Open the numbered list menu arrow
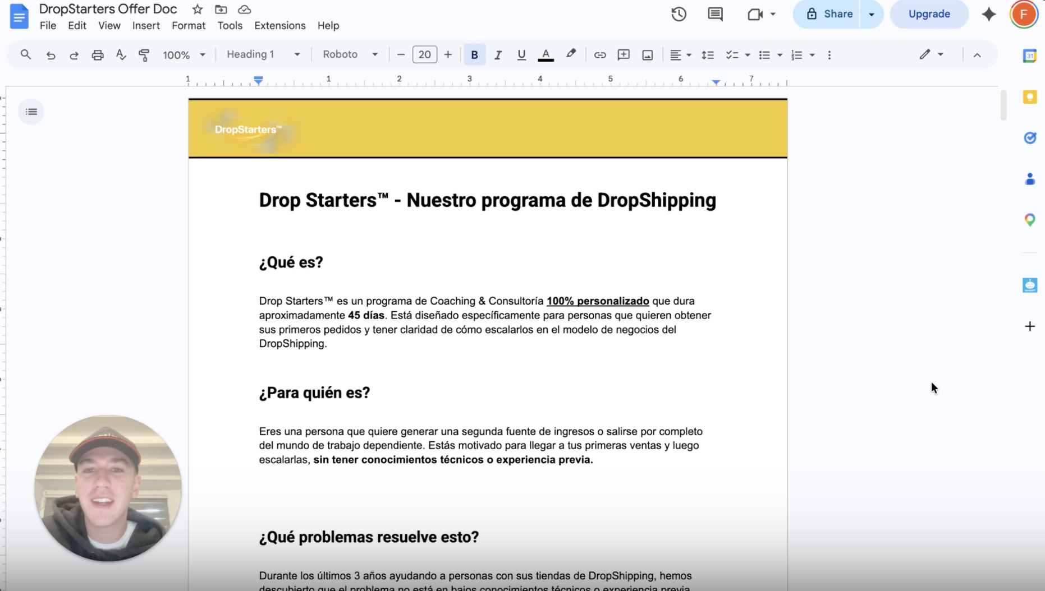Screen dimensions: 1045x591 coord(812,55)
